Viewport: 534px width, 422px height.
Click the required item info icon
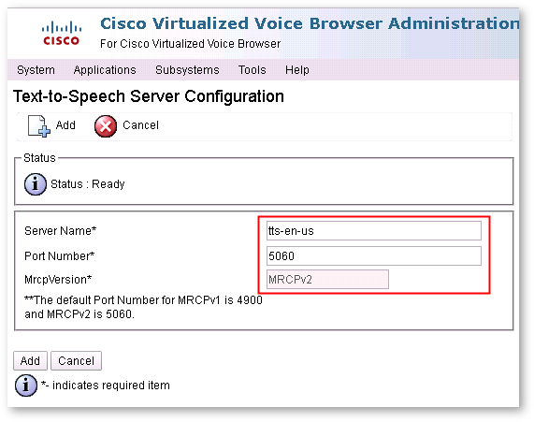tap(26, 386)
